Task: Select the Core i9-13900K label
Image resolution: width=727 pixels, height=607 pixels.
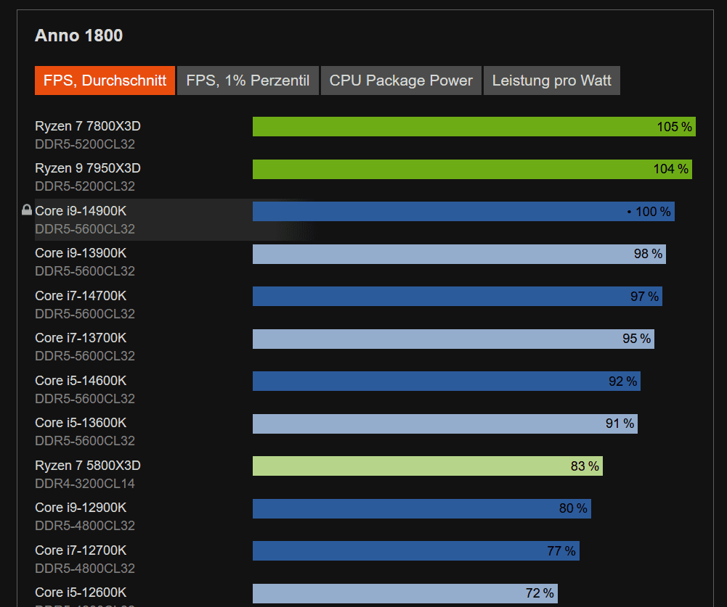Action: (81, 253)
